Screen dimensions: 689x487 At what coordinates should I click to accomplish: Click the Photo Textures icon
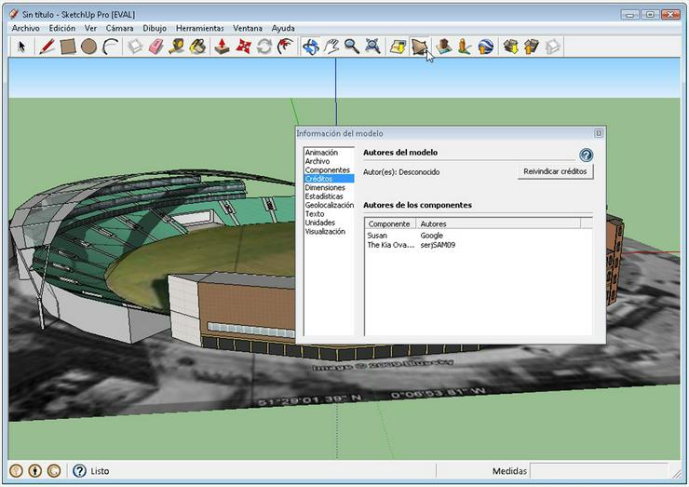(x=464, y=47)
